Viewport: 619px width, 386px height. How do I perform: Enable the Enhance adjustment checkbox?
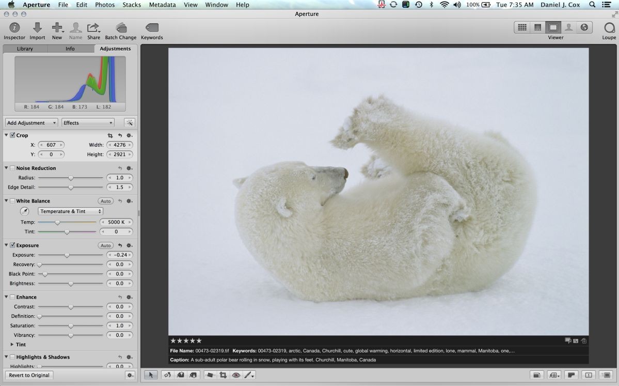point(12,297)
